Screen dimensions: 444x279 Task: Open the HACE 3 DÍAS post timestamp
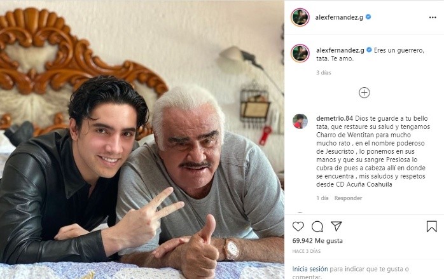click(307, 251)
